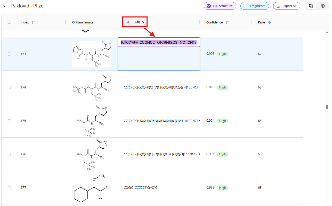
Task: Click the back arrow beside Paxlovid - Pfizer
Action: 4,6
